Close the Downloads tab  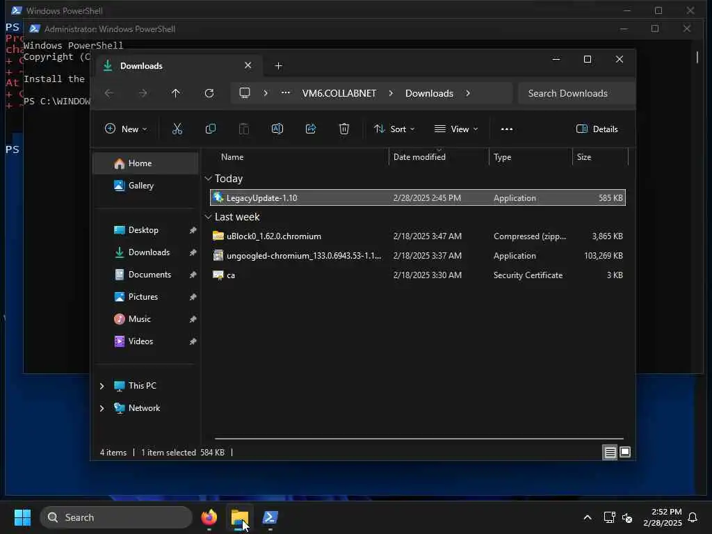(x=248, y=65)
